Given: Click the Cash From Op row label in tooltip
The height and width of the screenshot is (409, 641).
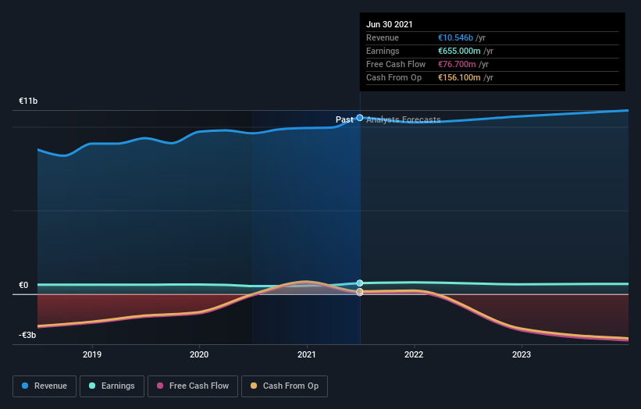Looking at the screenshot, I should click(x=394, y=77).
